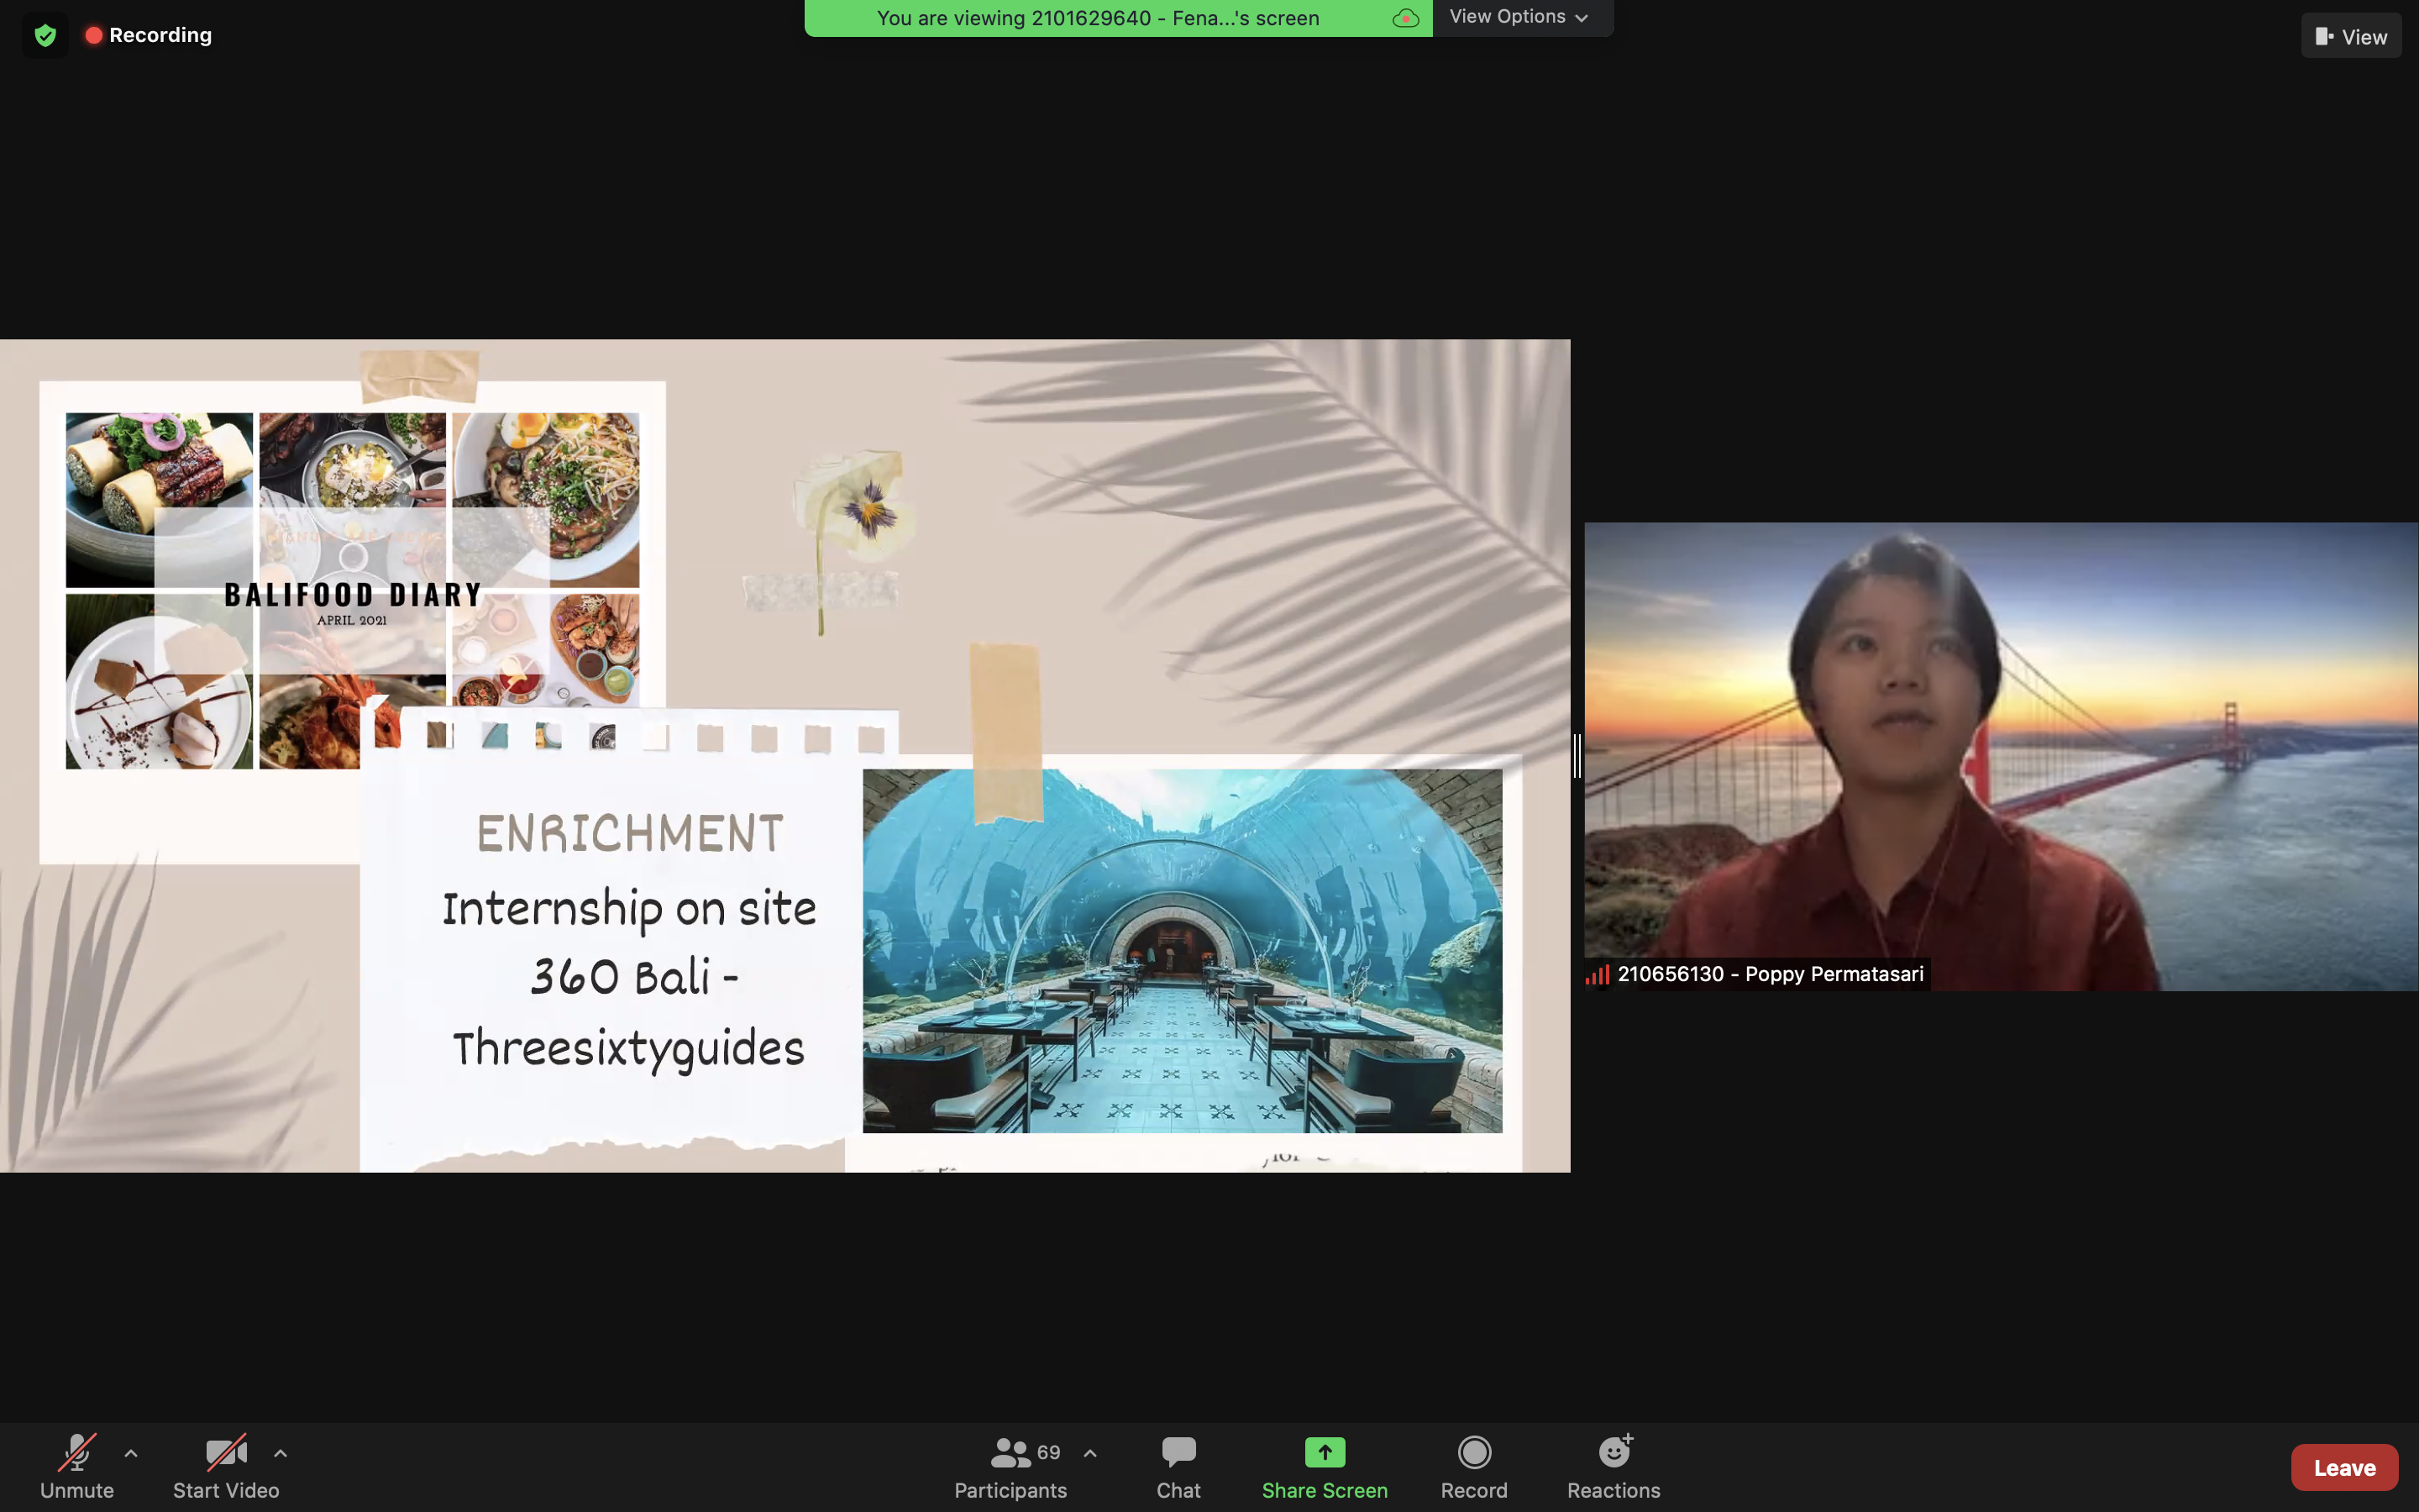Click the red Recording indicator
2419x1512 pixels.
pos(149,36)
